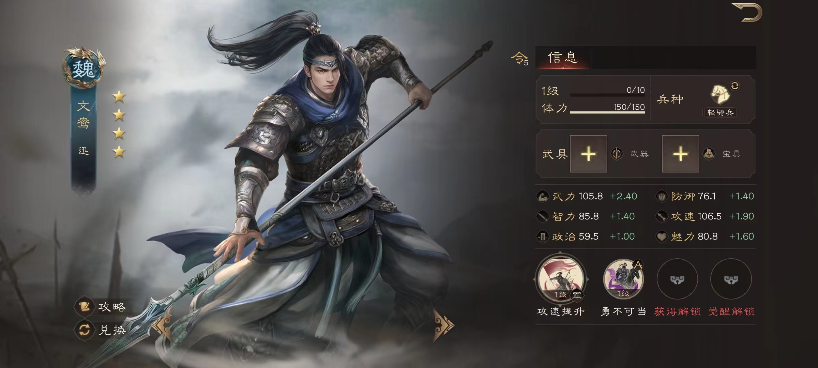
Task: Tap the 武力 stat icon
Action: 543,196
